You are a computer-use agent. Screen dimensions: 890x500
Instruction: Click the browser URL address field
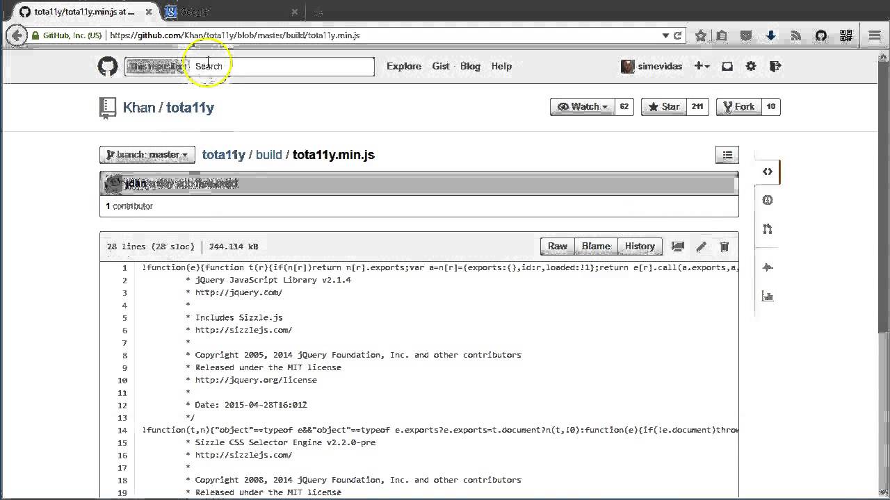click(382, 35)
